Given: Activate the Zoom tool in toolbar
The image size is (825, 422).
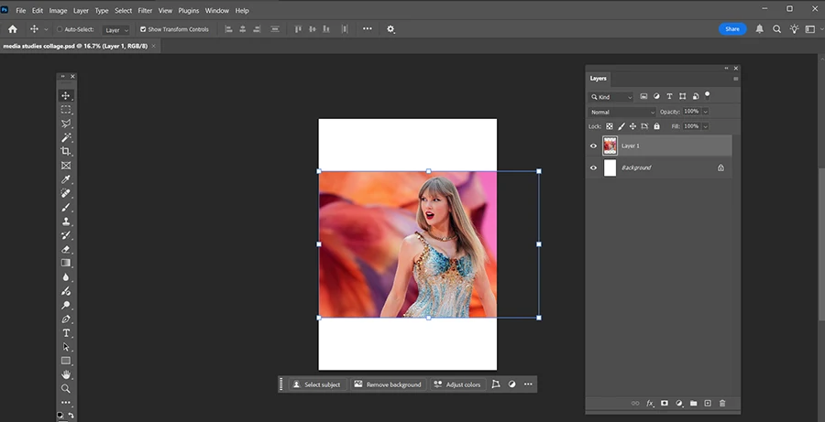Looking at the screenshot, I should pos(66,388).
